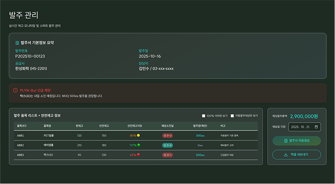Click the 엑셀 내보내기 button

click(297, 155)
